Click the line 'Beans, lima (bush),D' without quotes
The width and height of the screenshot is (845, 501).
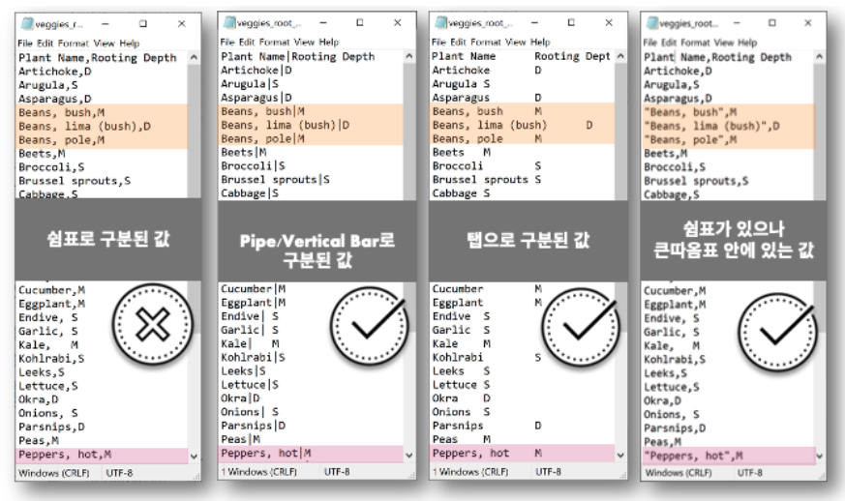coord(84,127)
